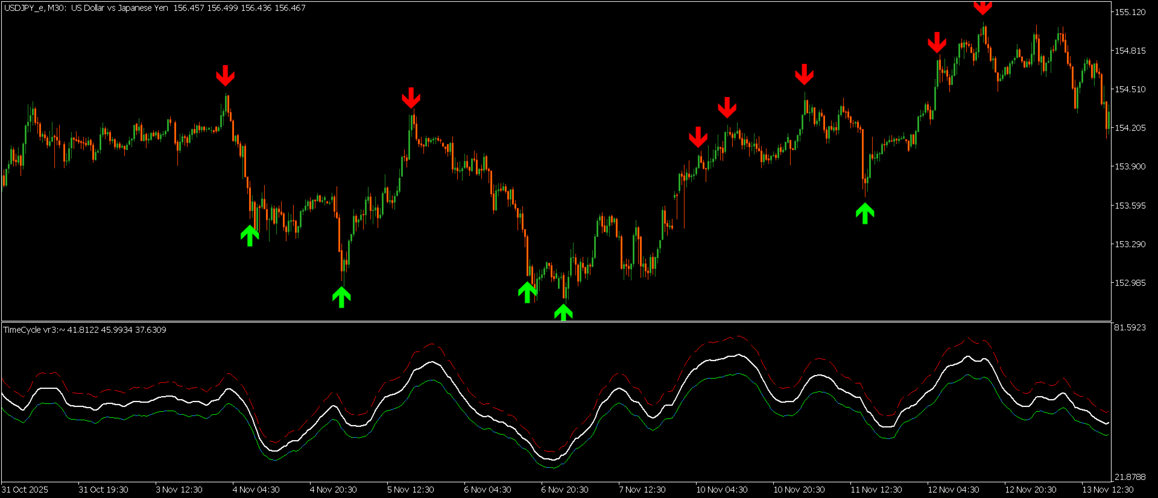Image resolution: width=1158 pixels, height=498 pixels.
Task: Click the 11 Nov 12:30 time label
Action: [x=876, y=490]
